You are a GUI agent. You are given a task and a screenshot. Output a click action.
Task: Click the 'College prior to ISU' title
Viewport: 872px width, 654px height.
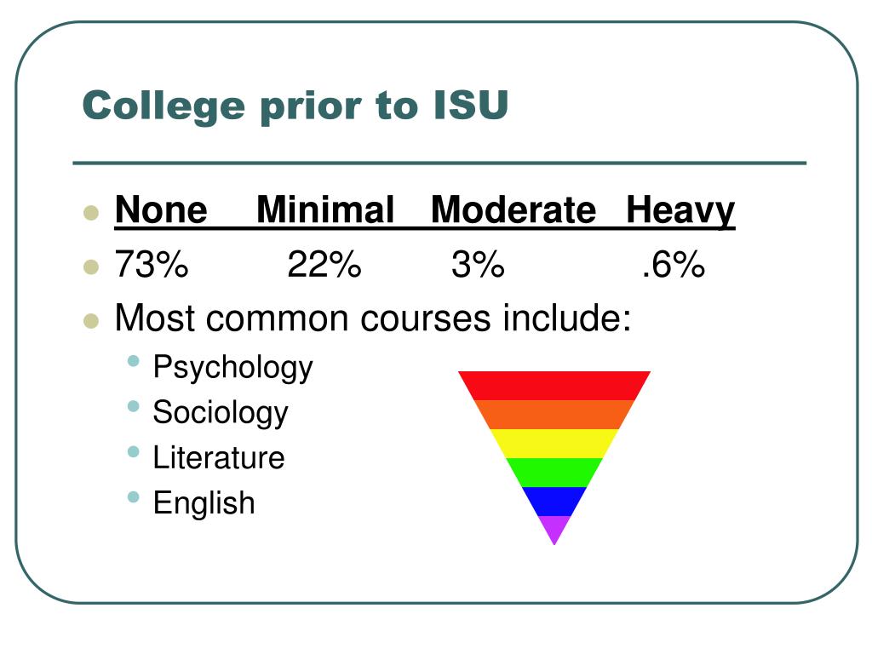[x=295, y=106]
